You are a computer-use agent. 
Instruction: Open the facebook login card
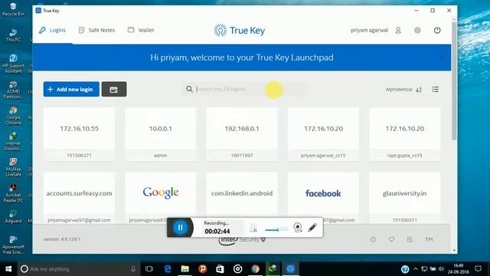tap(323, 194)
